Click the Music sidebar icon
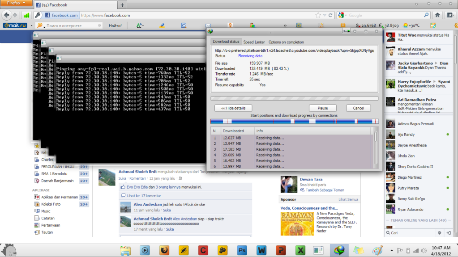The image size is (458, 257). pos(37,211)
